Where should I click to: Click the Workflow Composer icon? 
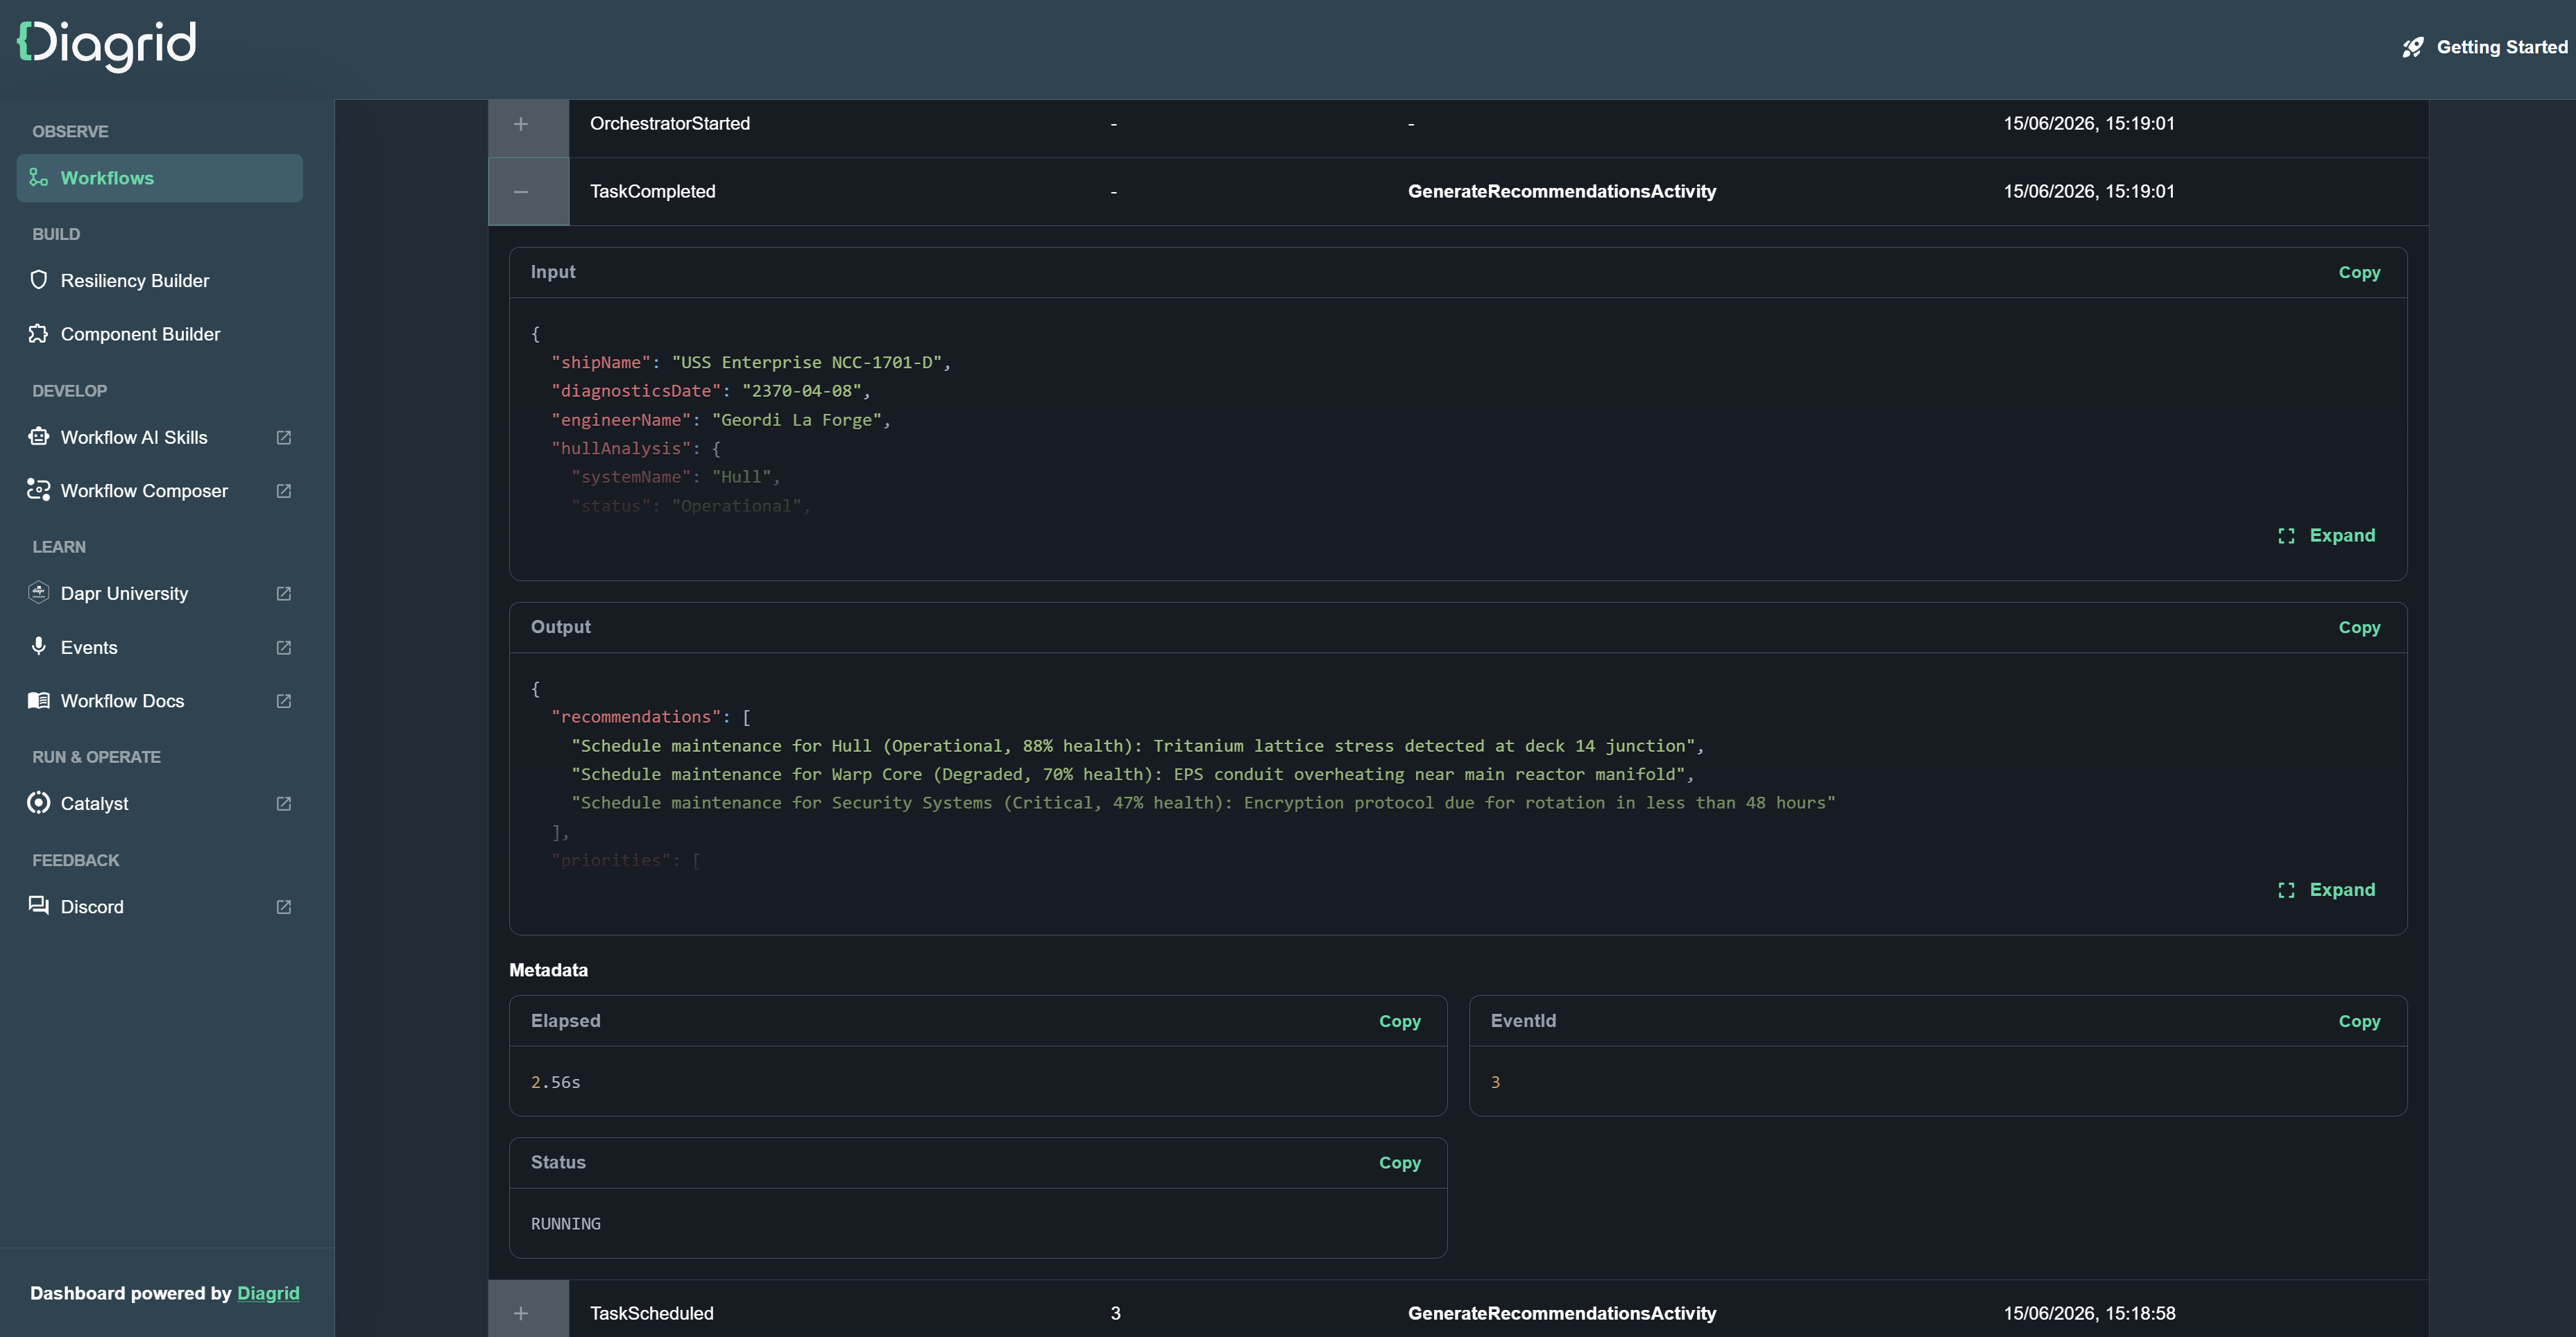point(38,490)
